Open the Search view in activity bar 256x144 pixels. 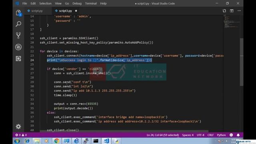tap(18, 24)
